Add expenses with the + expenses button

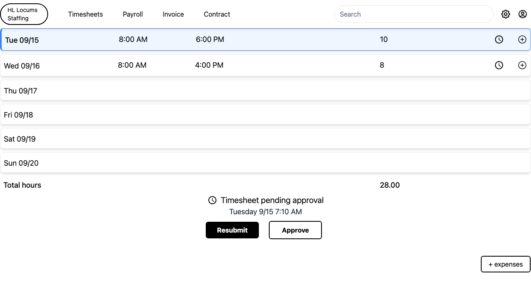click(506, 264)
